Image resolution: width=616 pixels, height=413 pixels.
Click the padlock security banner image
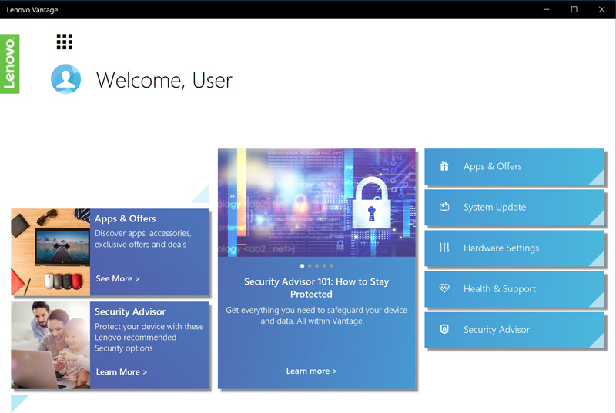tap(316, 202)
